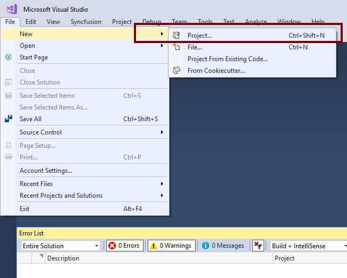Click the Save All disk icon
Image resolution: width=347 pixels, height=278 pixels.
[9, 119]
